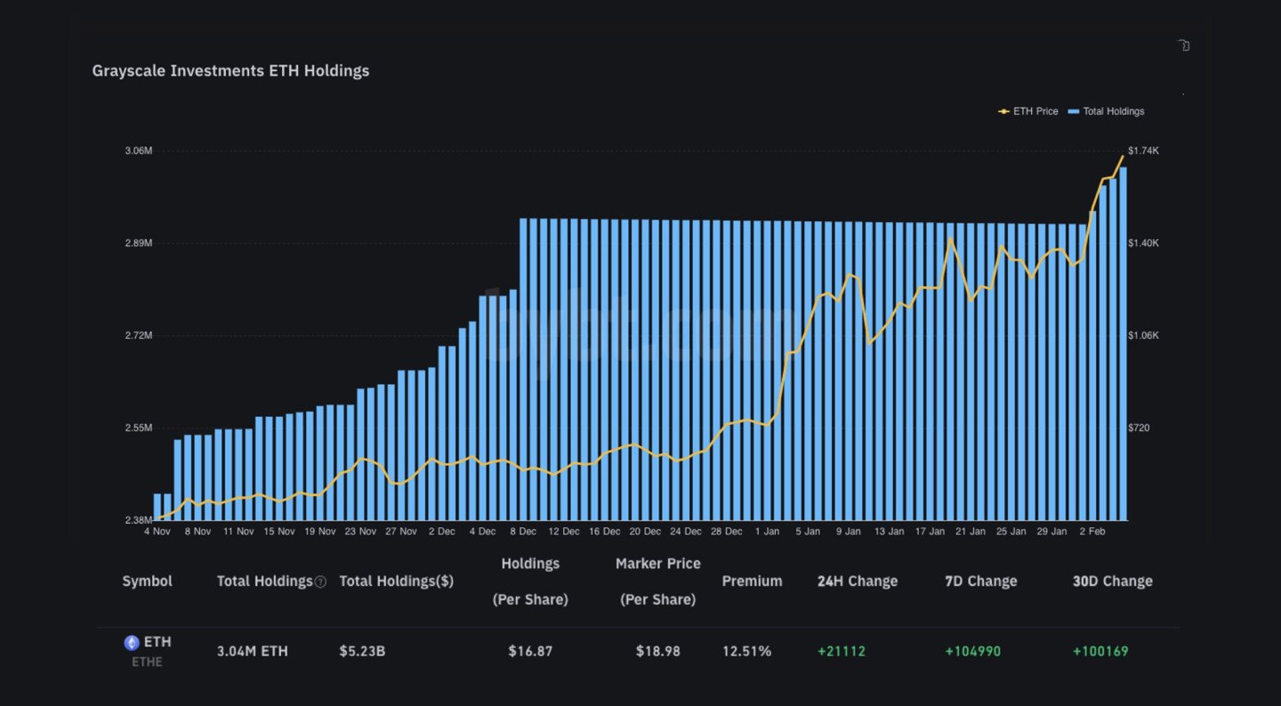Image resolution: width=1281 pixels, height=706 pixels.
Task: Click the 2.38M left axis label
Action: [139, 520]
